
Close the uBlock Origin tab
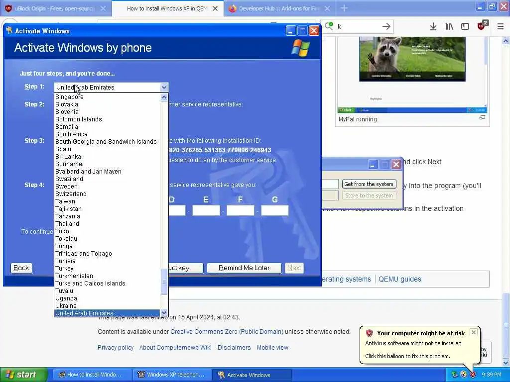click(x=103, y=8)
